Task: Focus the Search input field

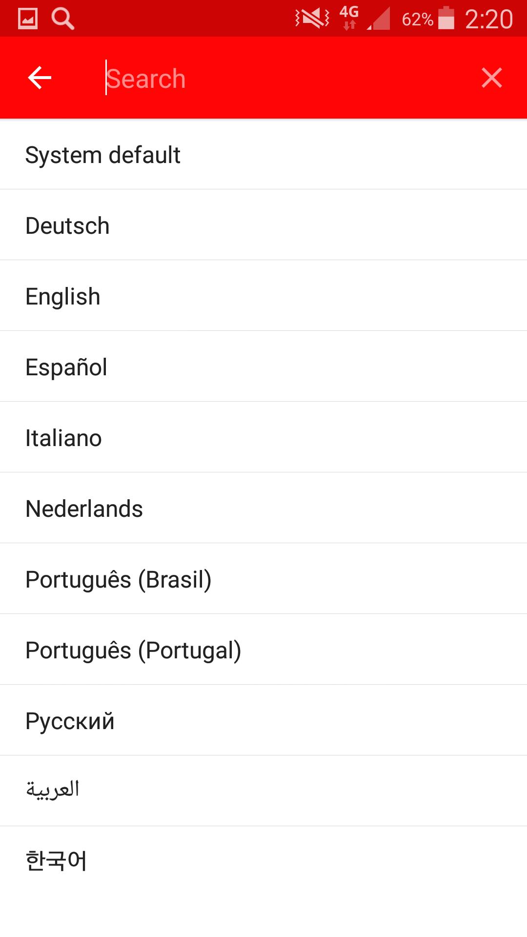Action: [283, 78]
